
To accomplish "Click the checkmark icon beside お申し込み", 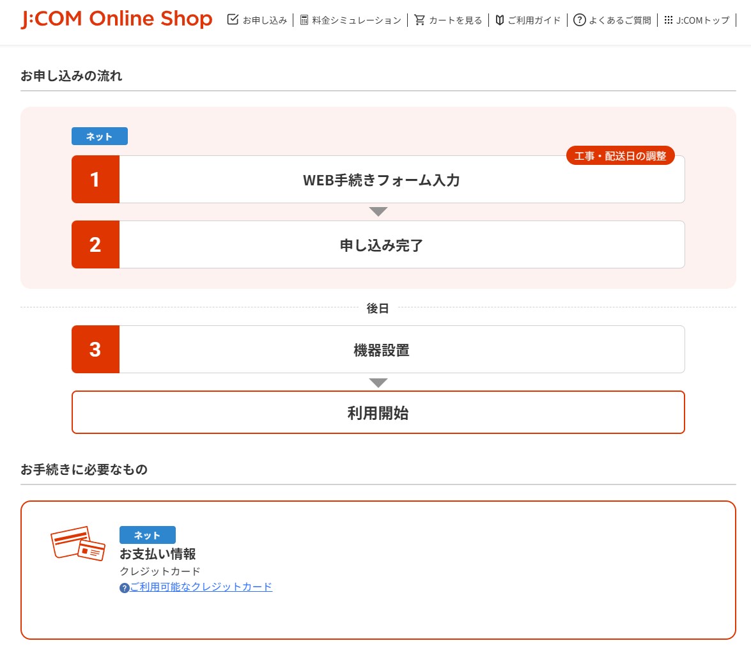I will click(233, 19).
